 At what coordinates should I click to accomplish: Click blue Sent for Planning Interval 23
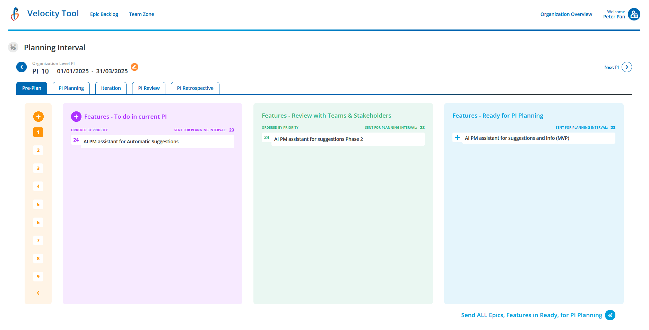point(586,128)
